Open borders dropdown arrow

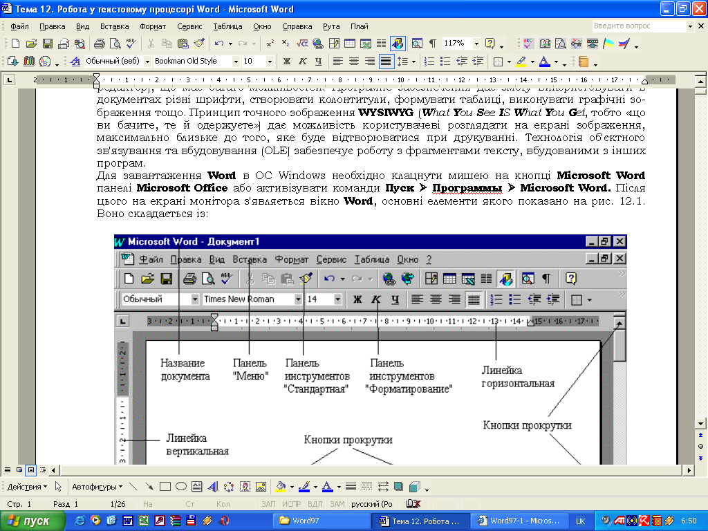tap(509, 62)
